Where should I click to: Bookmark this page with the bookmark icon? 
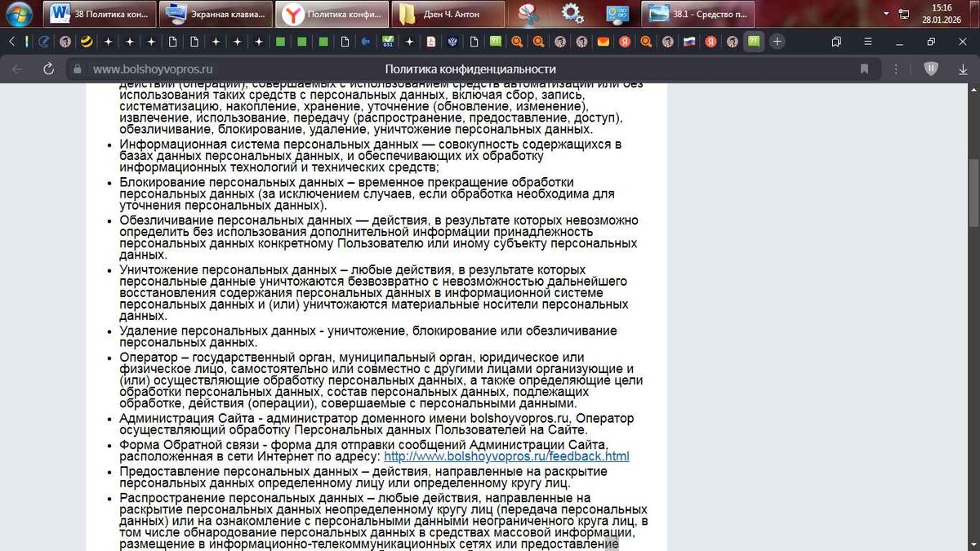point(864,69)
